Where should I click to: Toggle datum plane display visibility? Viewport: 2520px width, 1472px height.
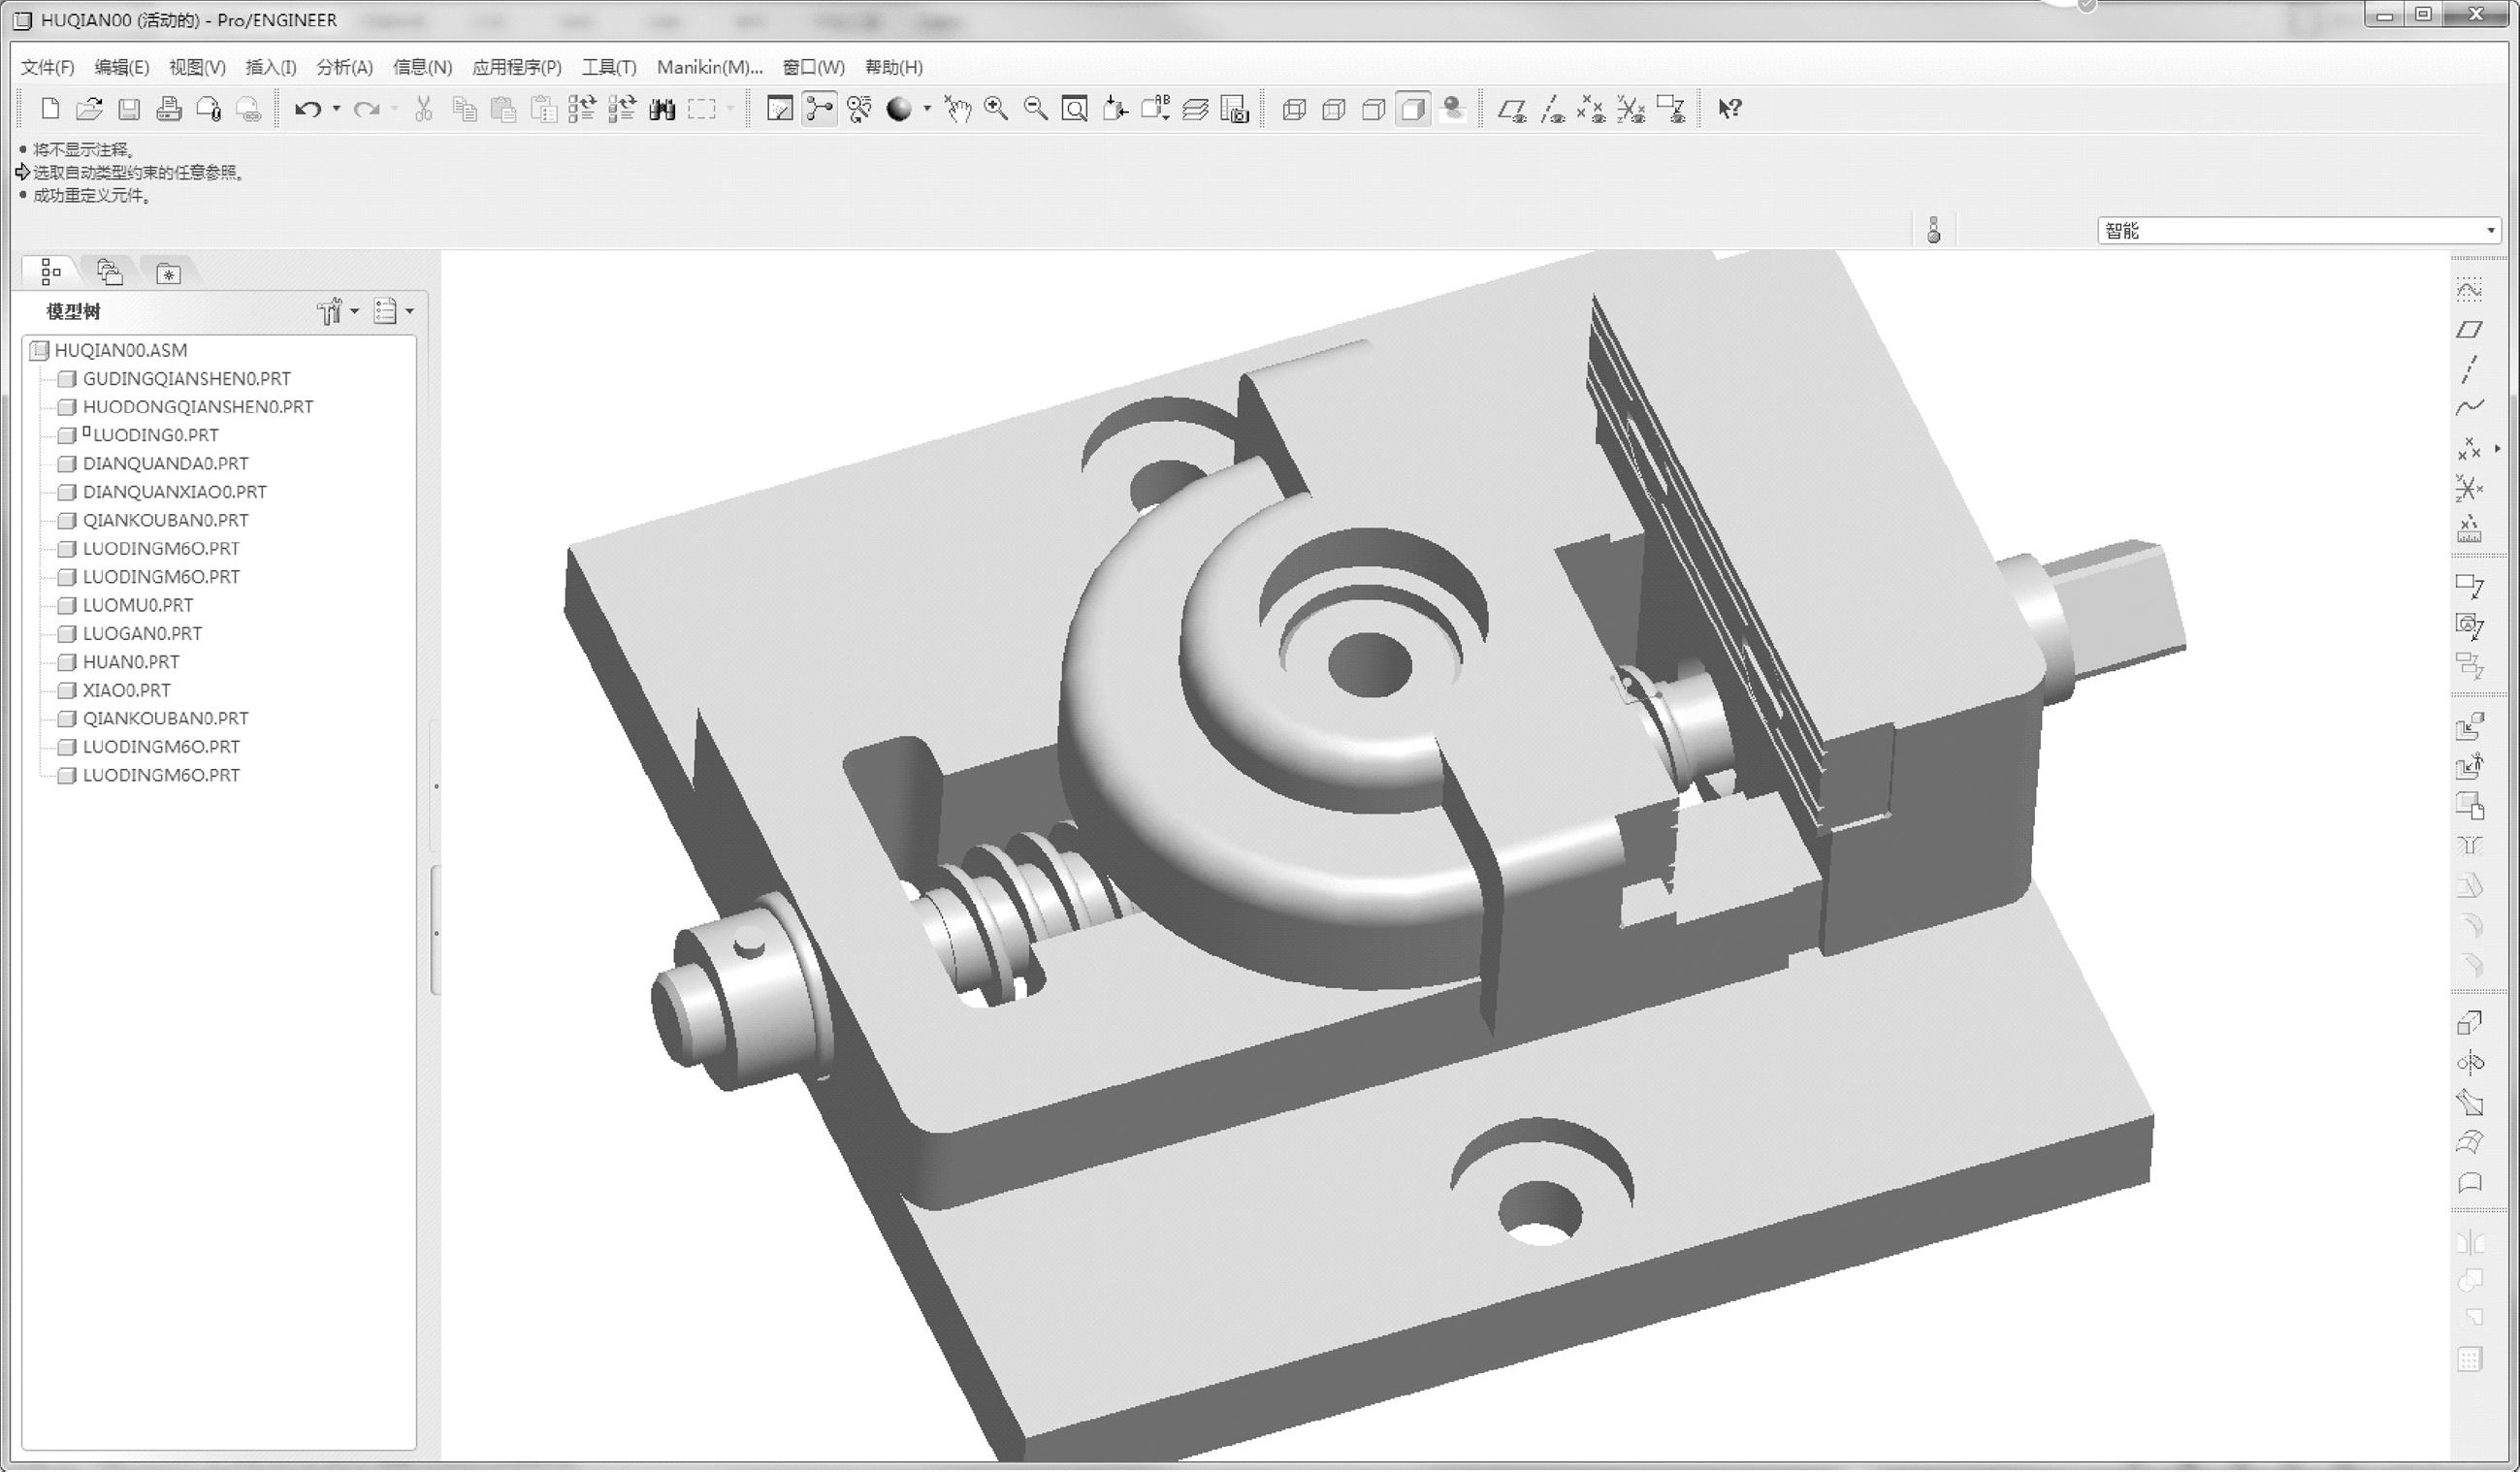pyautogui.click(x=1512, y=109)
